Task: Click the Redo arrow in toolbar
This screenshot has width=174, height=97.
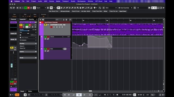Action: [x=14, y=8]
